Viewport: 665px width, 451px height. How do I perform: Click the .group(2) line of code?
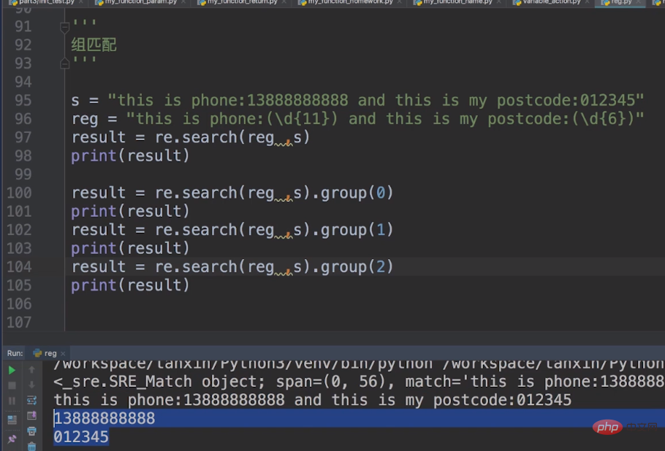pyautogui.click(x=232, y=267)
